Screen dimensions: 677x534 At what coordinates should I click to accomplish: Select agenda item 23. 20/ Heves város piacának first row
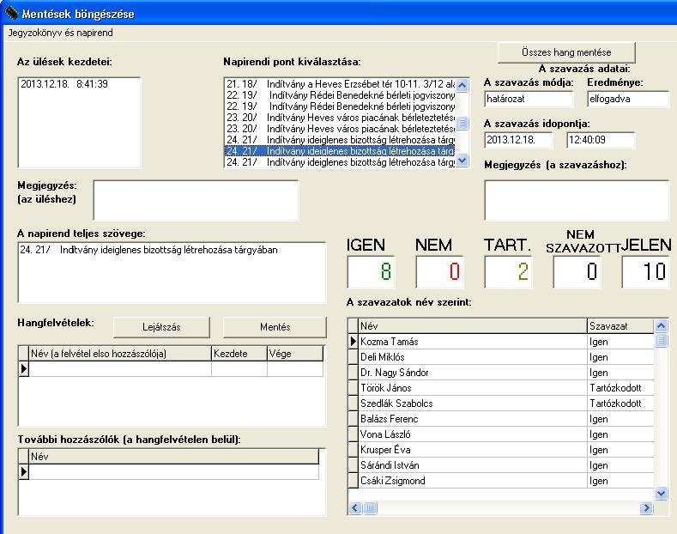tap(341, 118)
